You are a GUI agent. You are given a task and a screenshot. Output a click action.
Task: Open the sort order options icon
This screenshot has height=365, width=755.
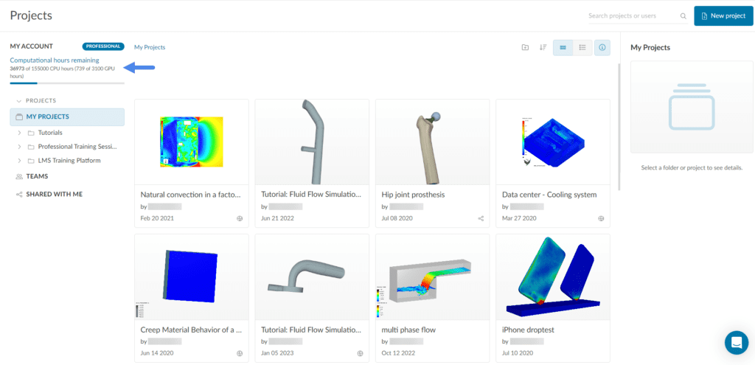[x=543, y=47]
